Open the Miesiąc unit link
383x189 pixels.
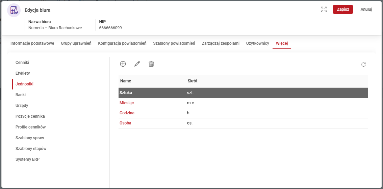[127, 103]
